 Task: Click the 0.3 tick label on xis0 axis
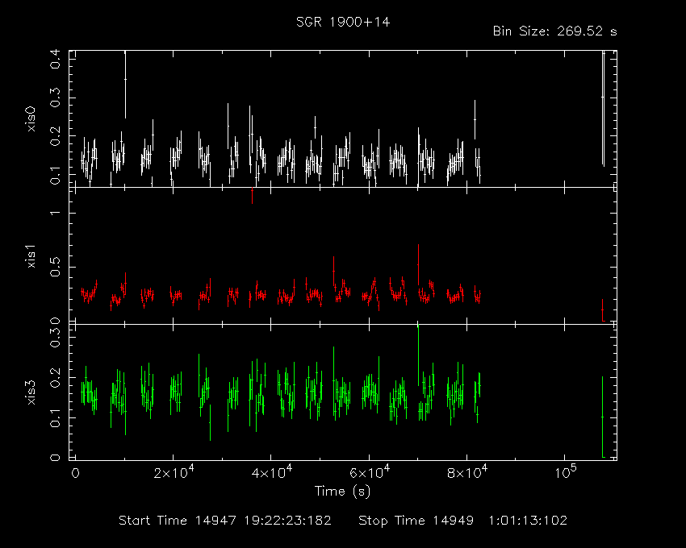click(55, 98)
